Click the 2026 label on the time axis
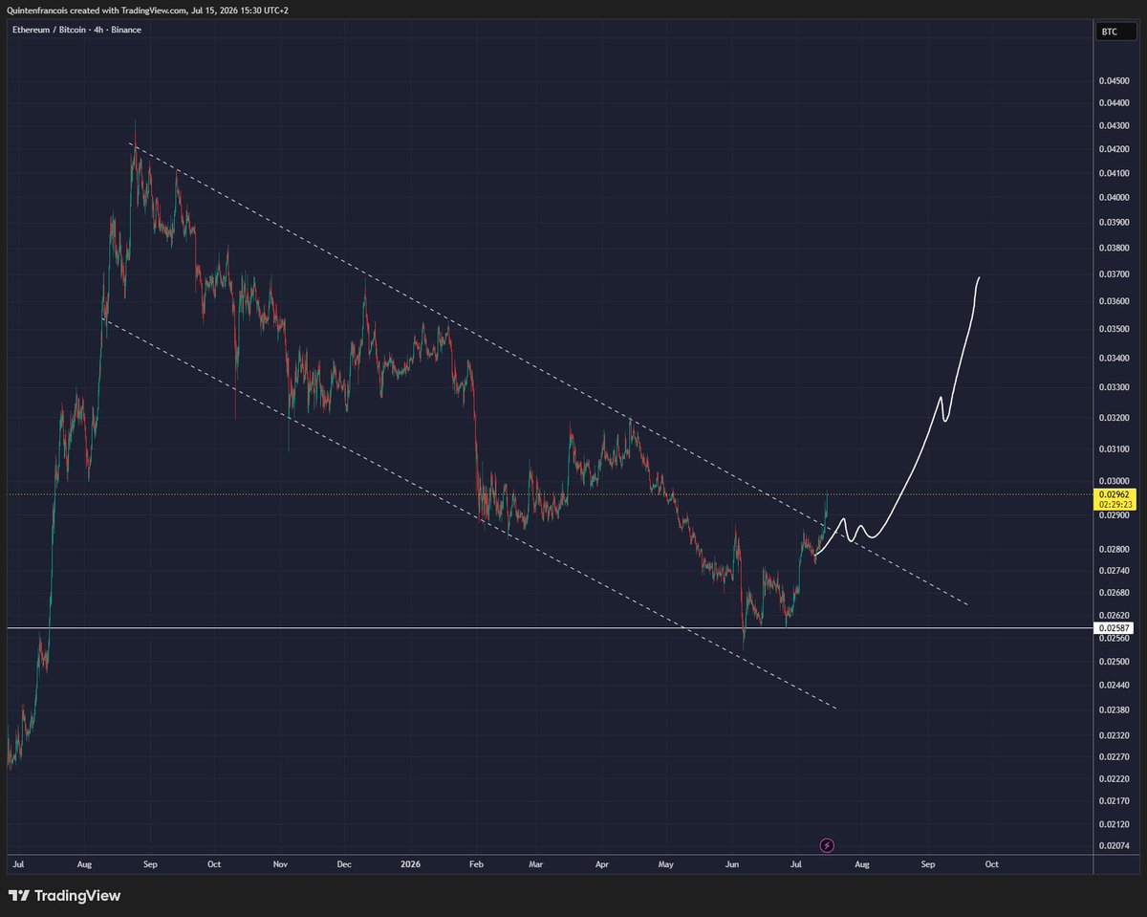1147x917 pixels. [x=410, y=864]
